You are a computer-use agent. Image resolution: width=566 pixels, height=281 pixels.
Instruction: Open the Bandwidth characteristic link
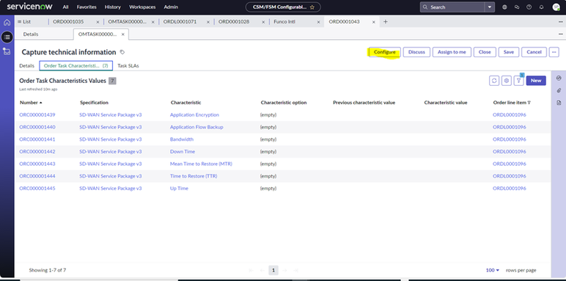[x=182, y=139]
